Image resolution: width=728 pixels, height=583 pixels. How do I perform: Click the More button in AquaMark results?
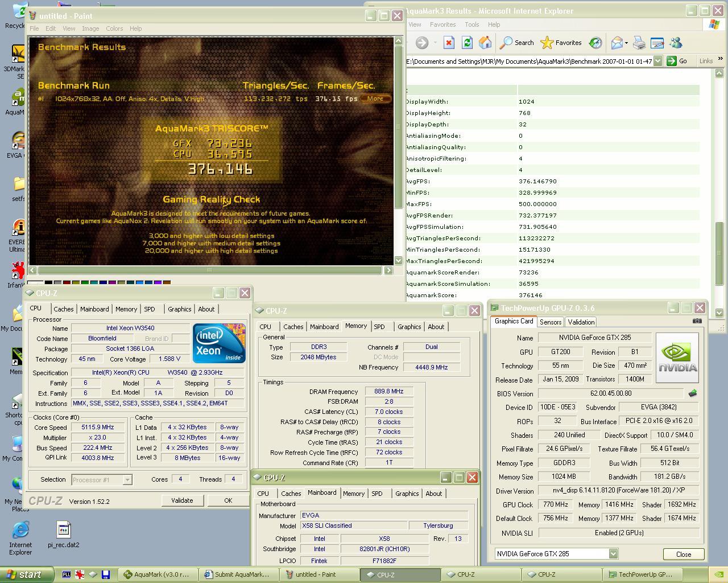(x=375, y=98)
